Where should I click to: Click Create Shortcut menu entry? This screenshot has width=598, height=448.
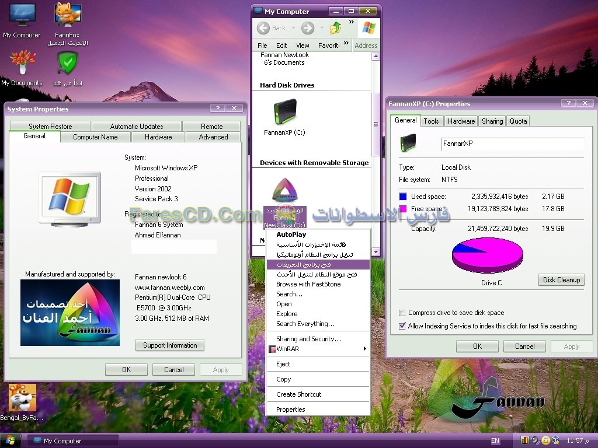click(x=318, y=394)
